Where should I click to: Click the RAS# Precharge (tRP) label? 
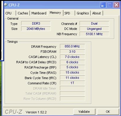click(40, 67)
